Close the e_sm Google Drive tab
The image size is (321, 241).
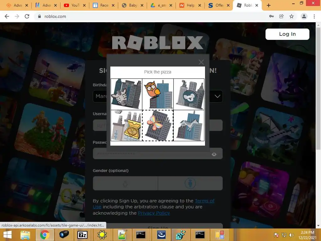point(171,6)
